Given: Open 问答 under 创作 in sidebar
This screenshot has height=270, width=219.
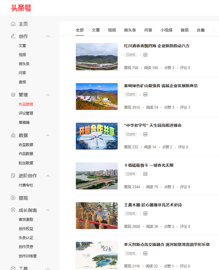Looking at the screenshot, I should [x=22, y=73].
